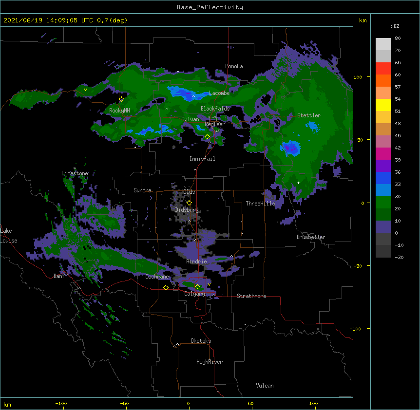The height and width of the screenshot is (410, 420).
Task: Click the Airdrie label
Action: [197, 261]
